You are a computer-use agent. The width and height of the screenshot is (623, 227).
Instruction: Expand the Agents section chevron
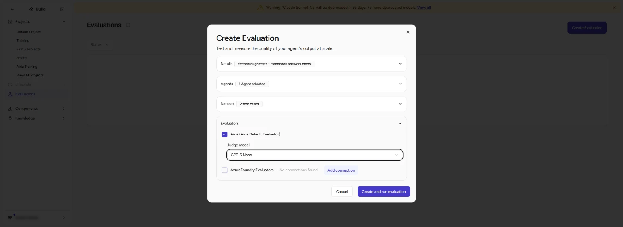coord(400,84)
